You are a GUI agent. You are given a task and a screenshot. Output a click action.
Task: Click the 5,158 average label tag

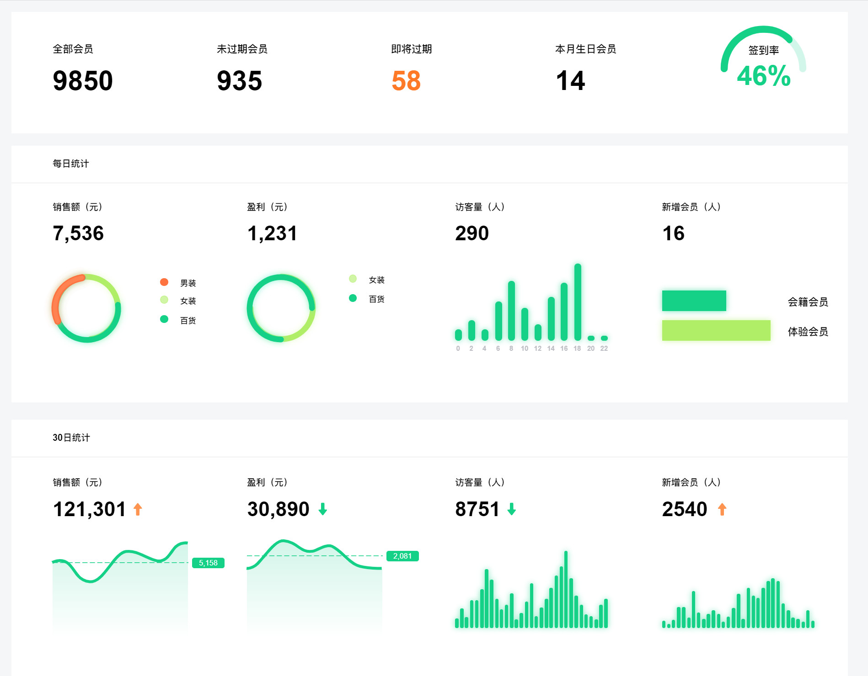(x=208, y=563)
